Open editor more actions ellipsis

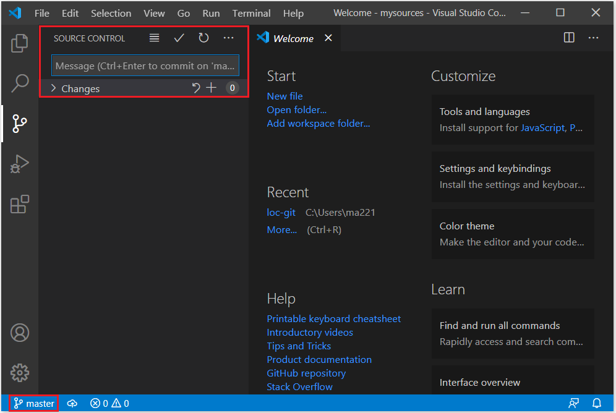tap(593, 38)
